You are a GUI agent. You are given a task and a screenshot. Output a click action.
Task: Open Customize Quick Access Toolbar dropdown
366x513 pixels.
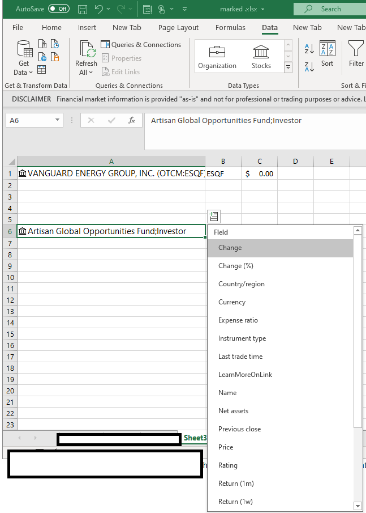tap(185, 9)
